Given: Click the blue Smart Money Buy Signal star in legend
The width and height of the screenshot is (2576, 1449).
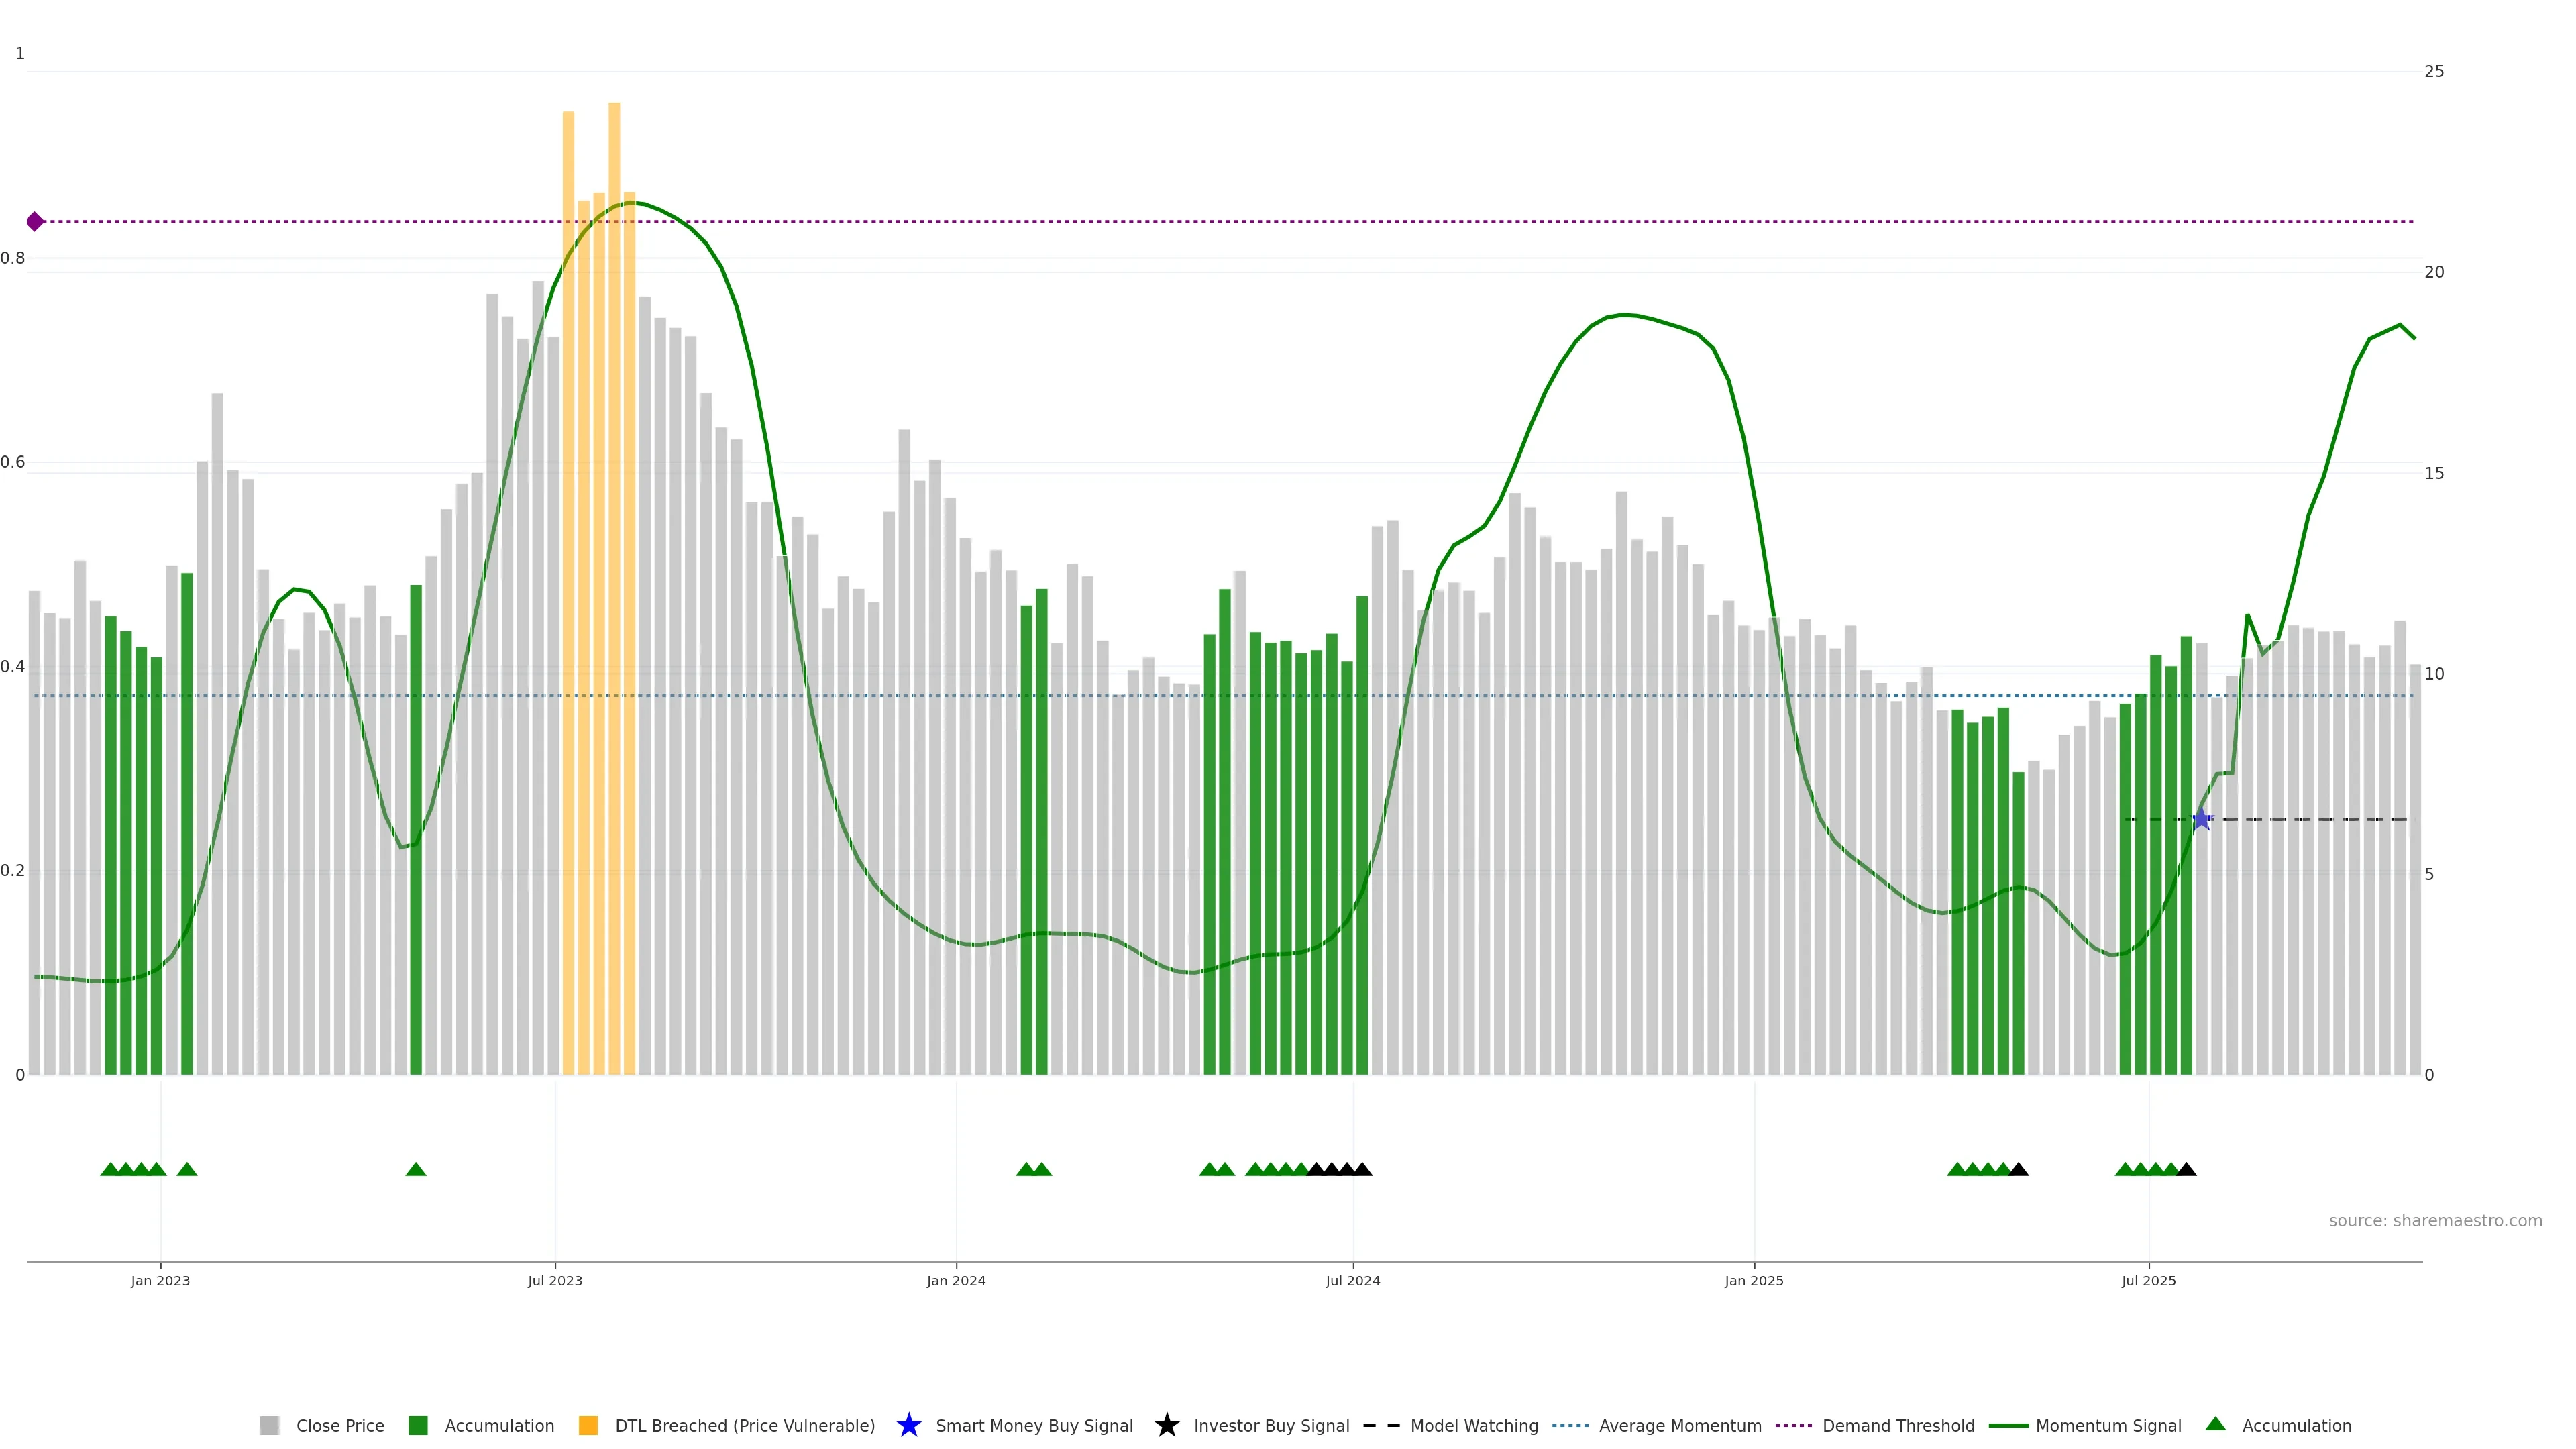Looking at the screenshot, I should pyautogui.click(x=908, y=1425).
